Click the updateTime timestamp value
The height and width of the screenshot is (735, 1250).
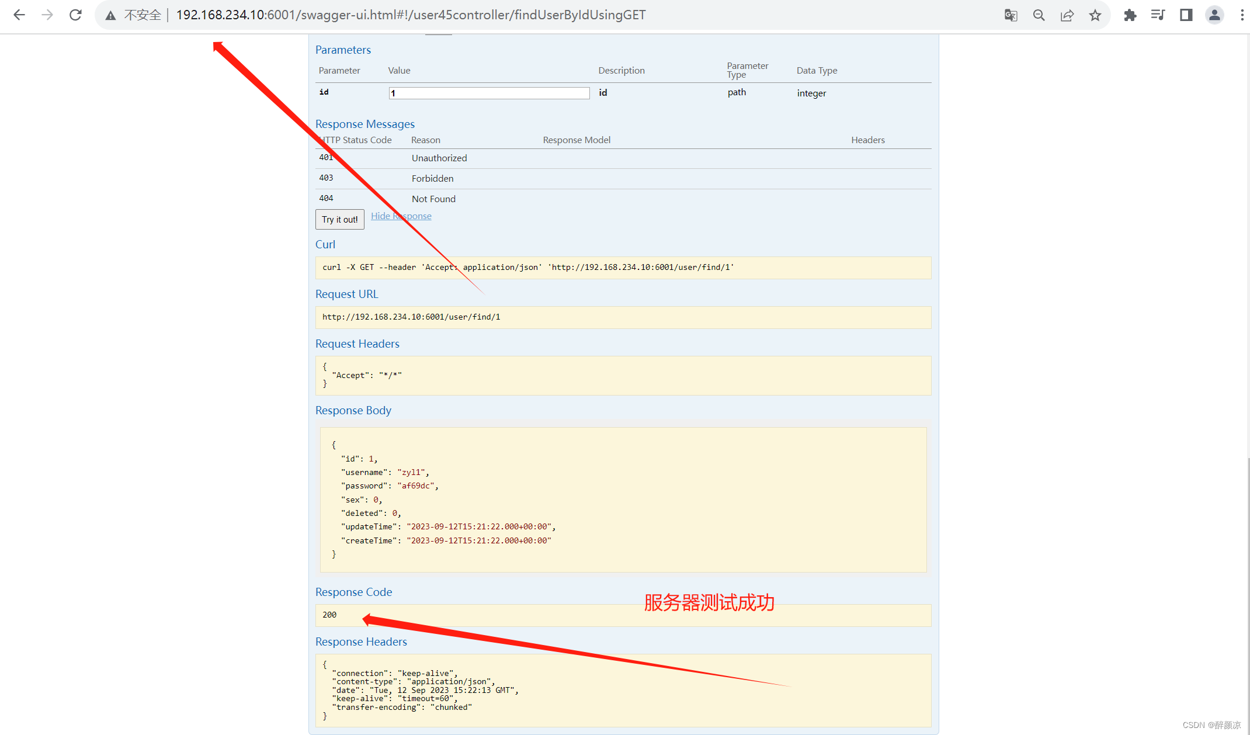(479, 527)
